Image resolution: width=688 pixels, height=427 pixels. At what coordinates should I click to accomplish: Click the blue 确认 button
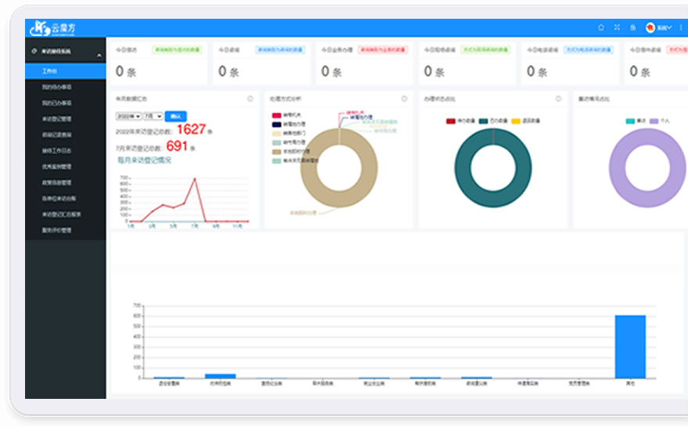[x=176, y=116]
